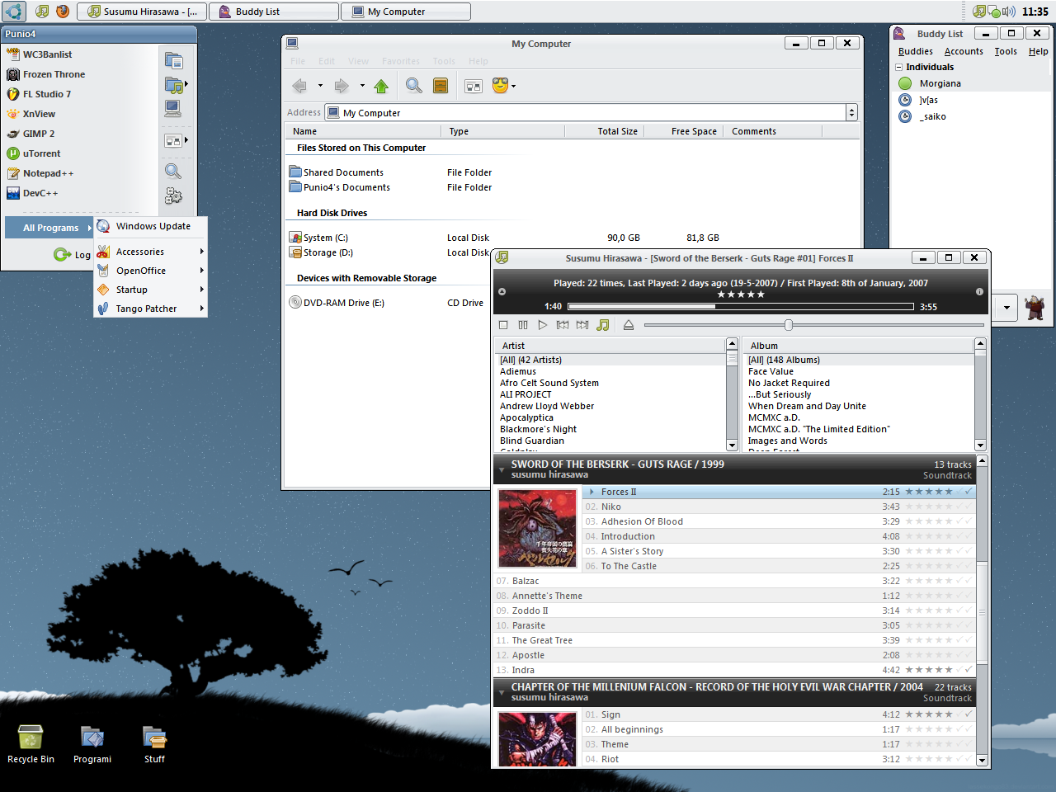Image resolution: width=1056 pixels, height=792 pixels.
Task: Skip to the next track
Action: [582, 325]
